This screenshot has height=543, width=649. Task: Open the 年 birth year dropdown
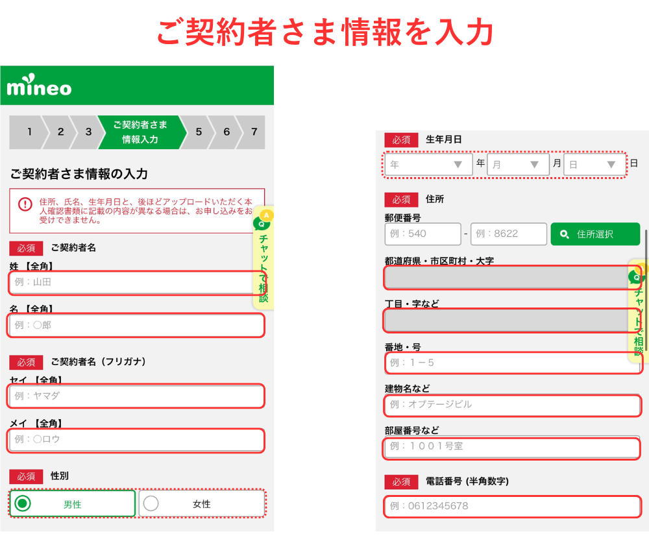428,164
